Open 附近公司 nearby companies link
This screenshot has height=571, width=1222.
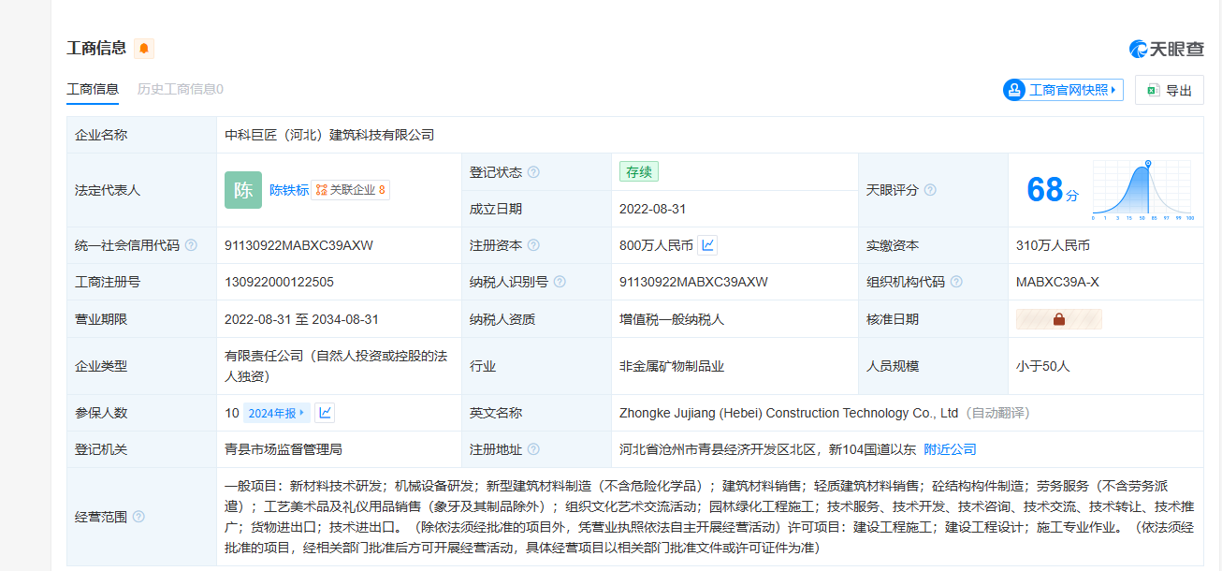tap(950, 449)
